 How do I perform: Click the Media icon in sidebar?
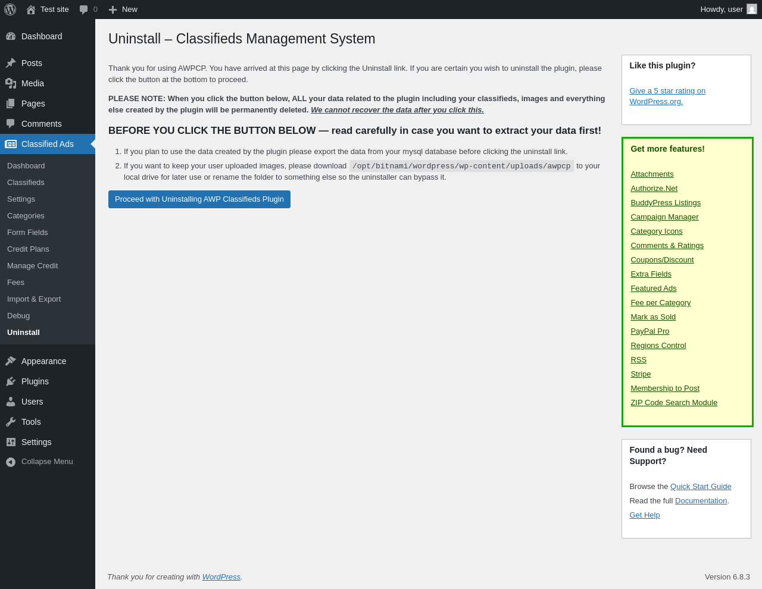pos(11,83)
